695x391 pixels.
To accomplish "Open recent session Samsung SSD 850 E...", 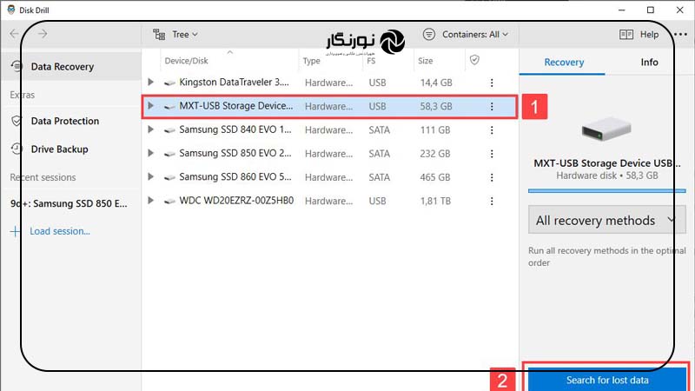I will [69, 203].
